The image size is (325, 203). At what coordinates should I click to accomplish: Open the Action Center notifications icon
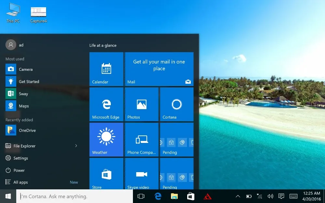coord(281,196)
